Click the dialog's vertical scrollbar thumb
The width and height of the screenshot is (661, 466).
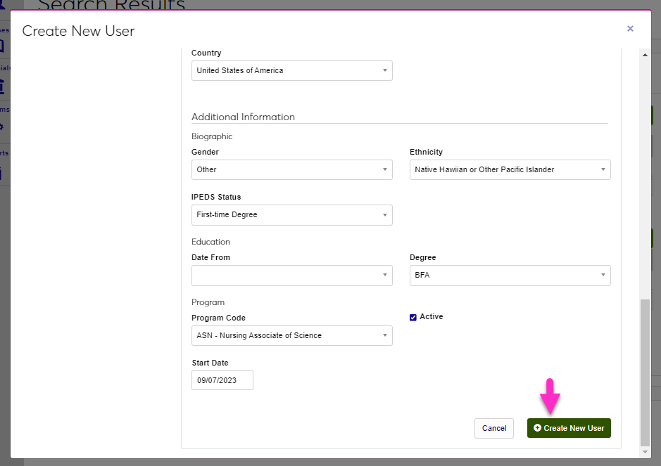tap(645, 373)
